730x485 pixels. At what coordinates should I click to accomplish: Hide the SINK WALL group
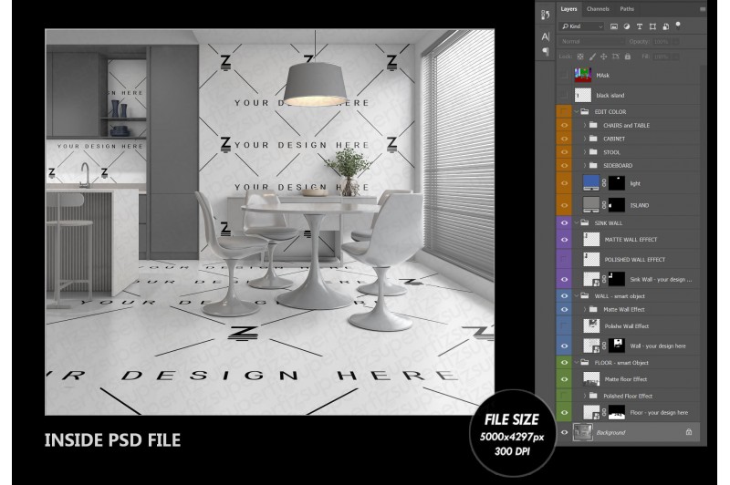click(564, 222)
